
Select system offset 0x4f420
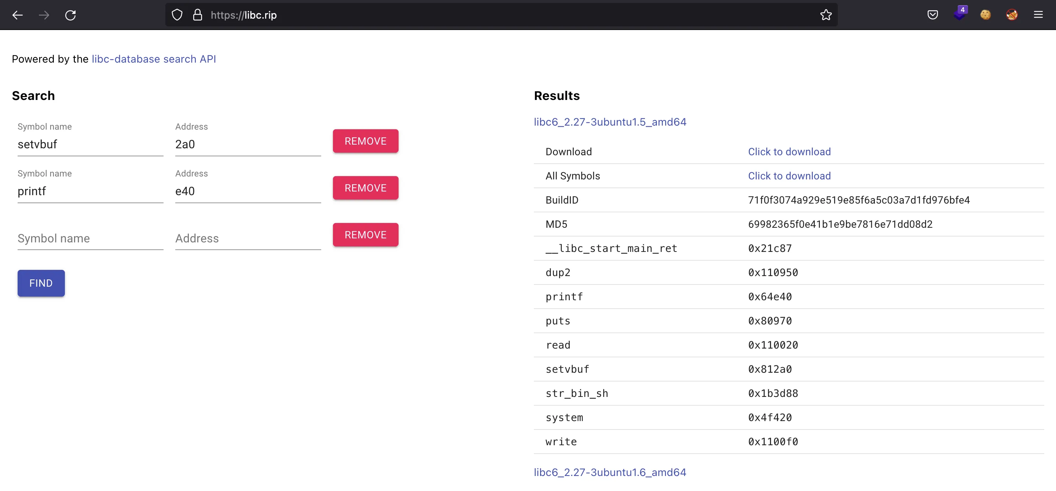coord(770,418)
